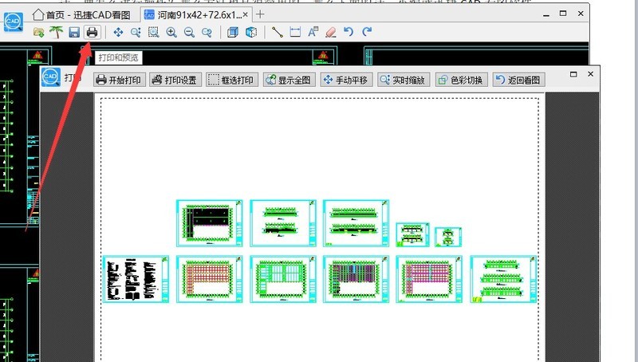Click the eraser tool icon
This screenshot has width=638, height=362.
click(x=330, y=32)
